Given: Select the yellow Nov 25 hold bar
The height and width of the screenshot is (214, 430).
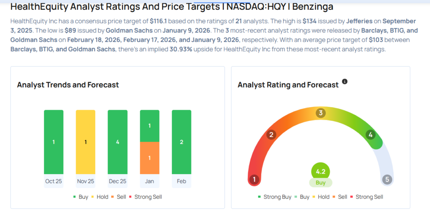Looking at the screenshot, I should (86, 142).
